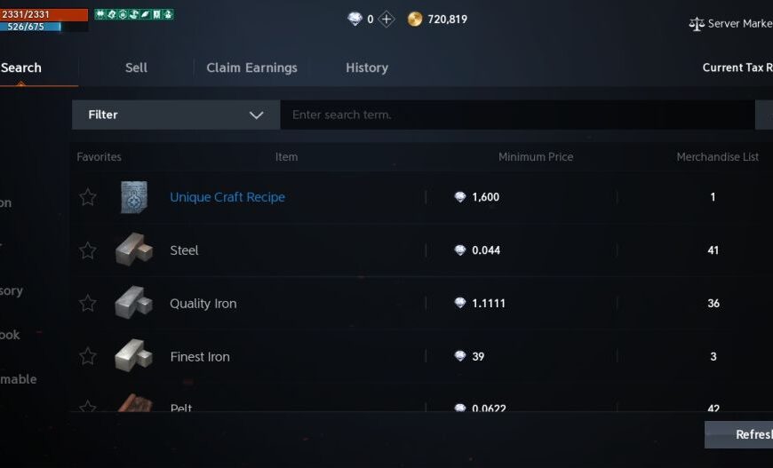Go to the History tab

tap(367, 67)
